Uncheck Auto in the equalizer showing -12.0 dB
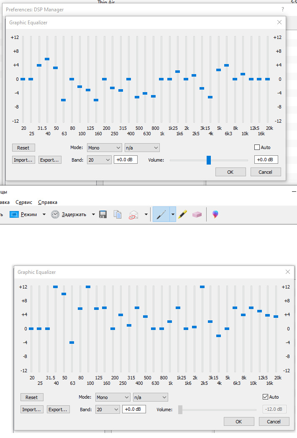The height and width of the screenshot is (438, 297). 266,397
